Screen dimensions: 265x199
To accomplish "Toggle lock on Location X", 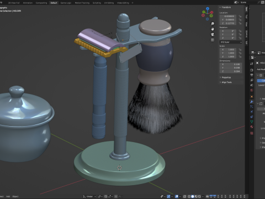I will 240,16.
